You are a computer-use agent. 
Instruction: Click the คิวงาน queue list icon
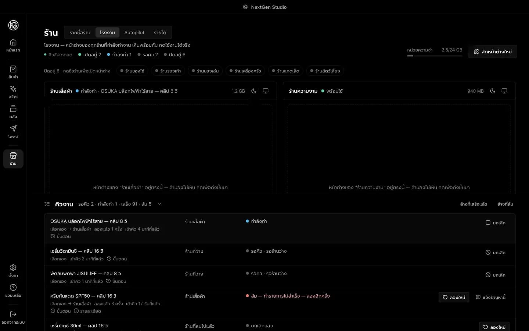click(47, 204)
